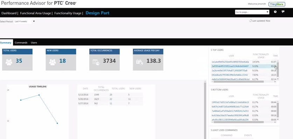Click the Average Usage calendar icon
This screenshot has width=293, height=139.
(x=140, y=62)
